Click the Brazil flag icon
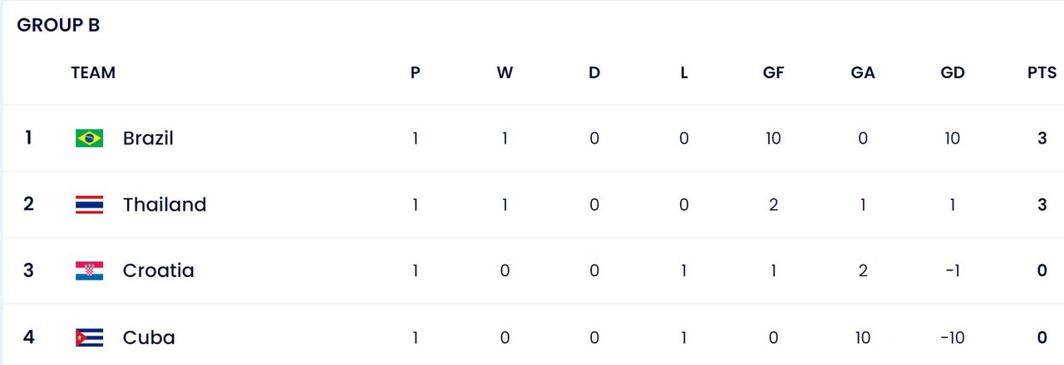Screen dimensions: 1064x365 click(89, 139)
